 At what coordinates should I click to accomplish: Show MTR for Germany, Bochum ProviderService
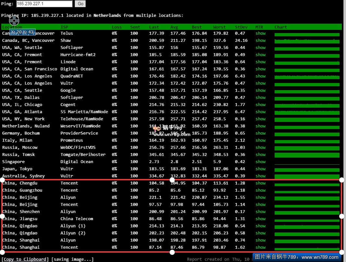pyautogui.click(x=260, y=133)
